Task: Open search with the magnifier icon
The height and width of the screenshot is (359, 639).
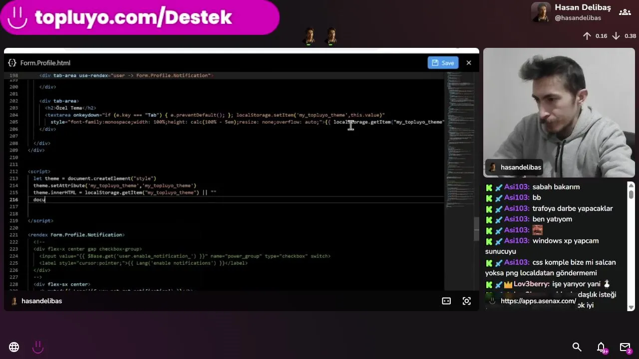Action: point(577,347)
